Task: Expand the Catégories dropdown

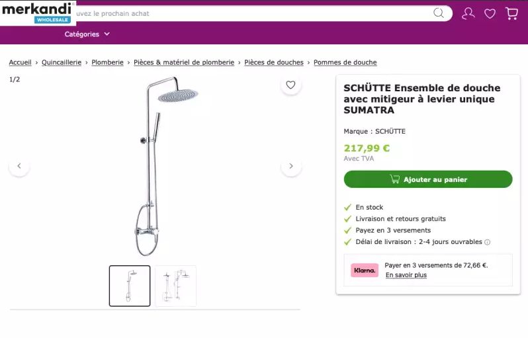Action: [x=87, y=34]
